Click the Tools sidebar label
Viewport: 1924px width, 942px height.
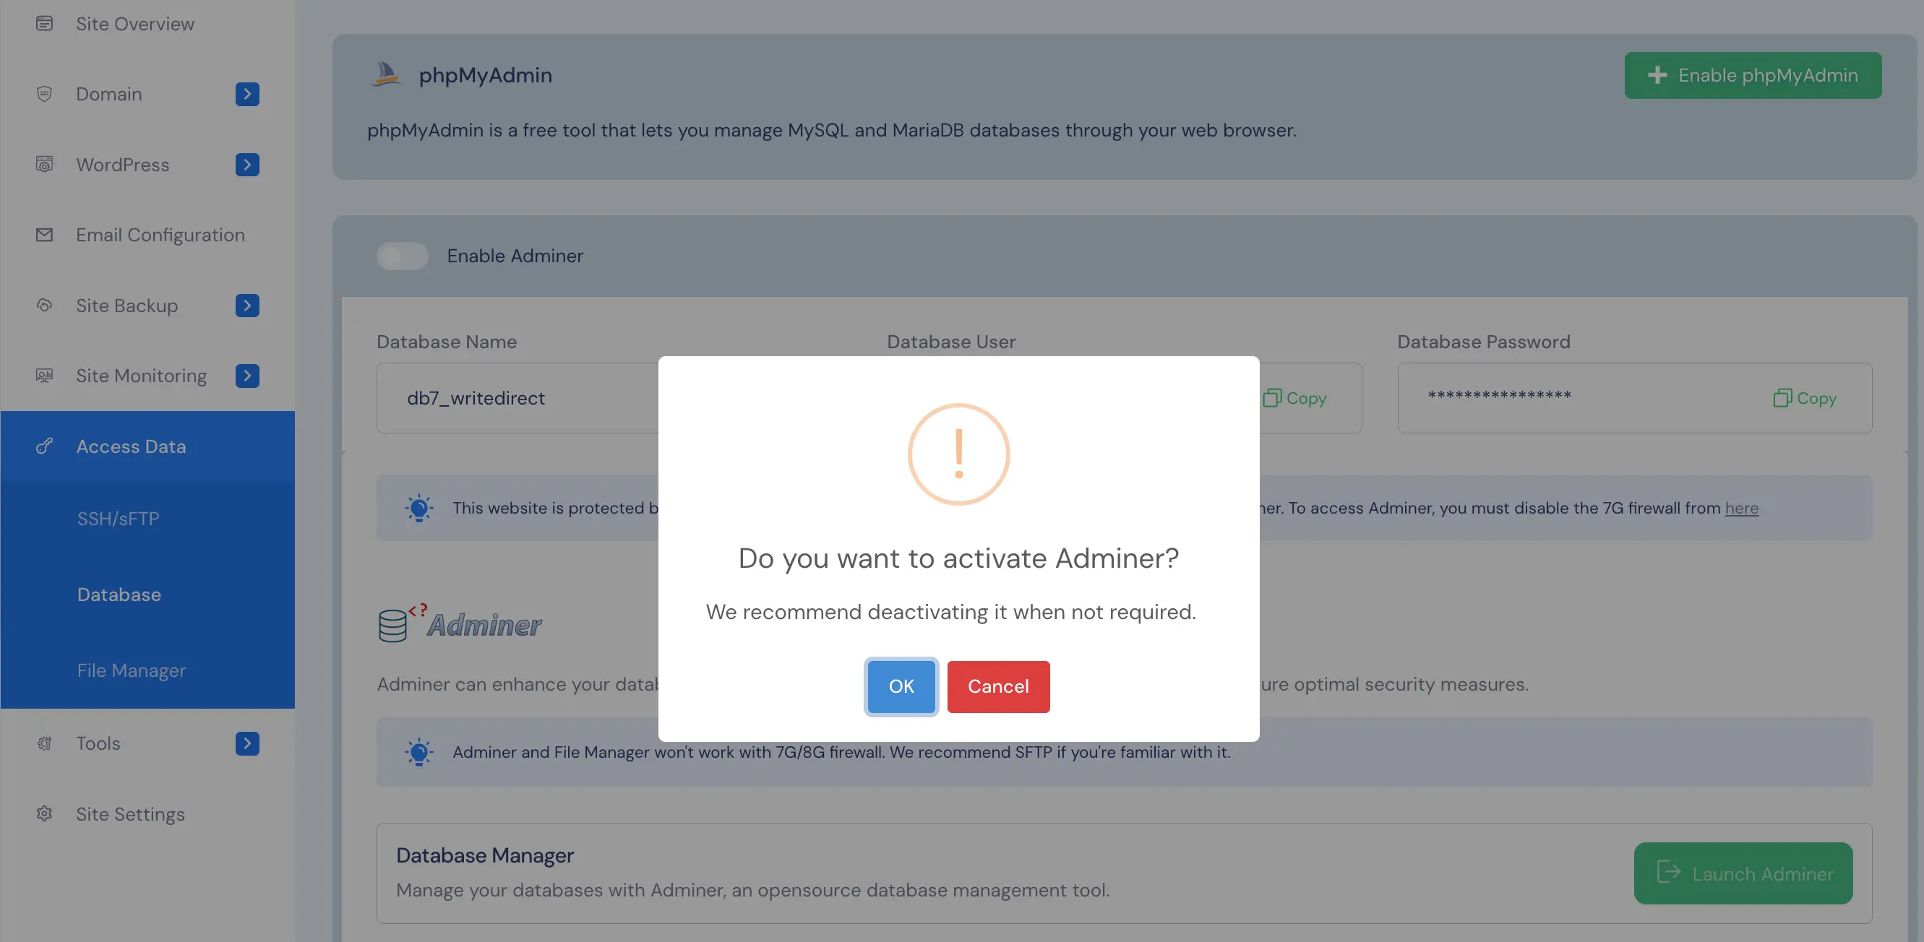(98, 743)
